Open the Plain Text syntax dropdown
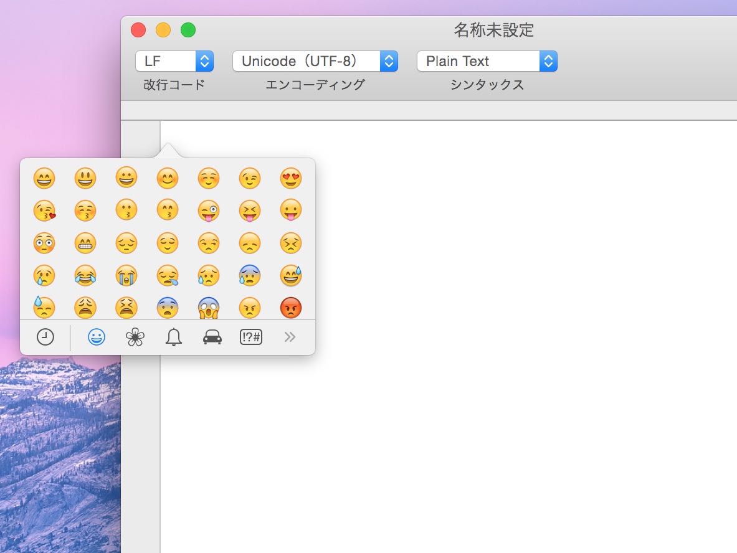 (x=487, y=61)
